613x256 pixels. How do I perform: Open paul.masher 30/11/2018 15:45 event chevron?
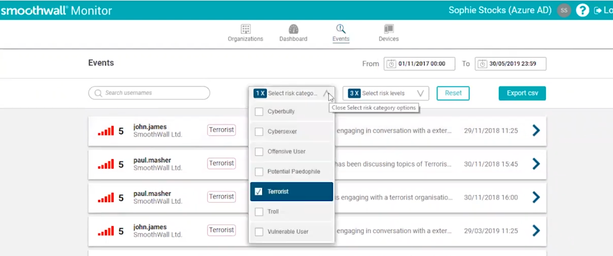click(x=536, y=164)
